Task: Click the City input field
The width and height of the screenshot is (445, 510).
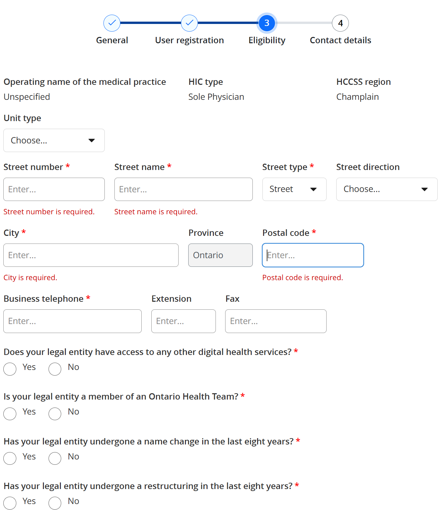Action: coord(91,255)
